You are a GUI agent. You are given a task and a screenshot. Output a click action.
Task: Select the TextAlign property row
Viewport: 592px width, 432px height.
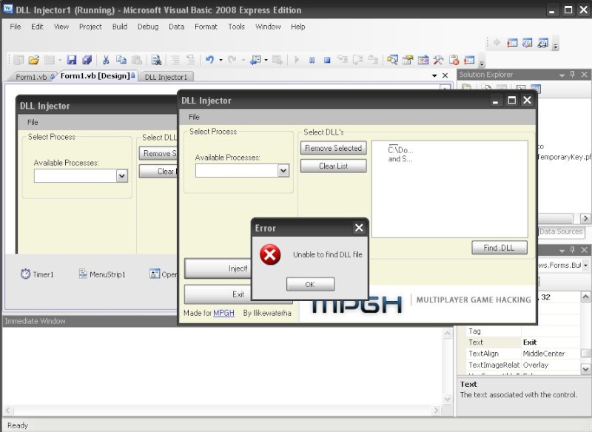tap(524, 354)
